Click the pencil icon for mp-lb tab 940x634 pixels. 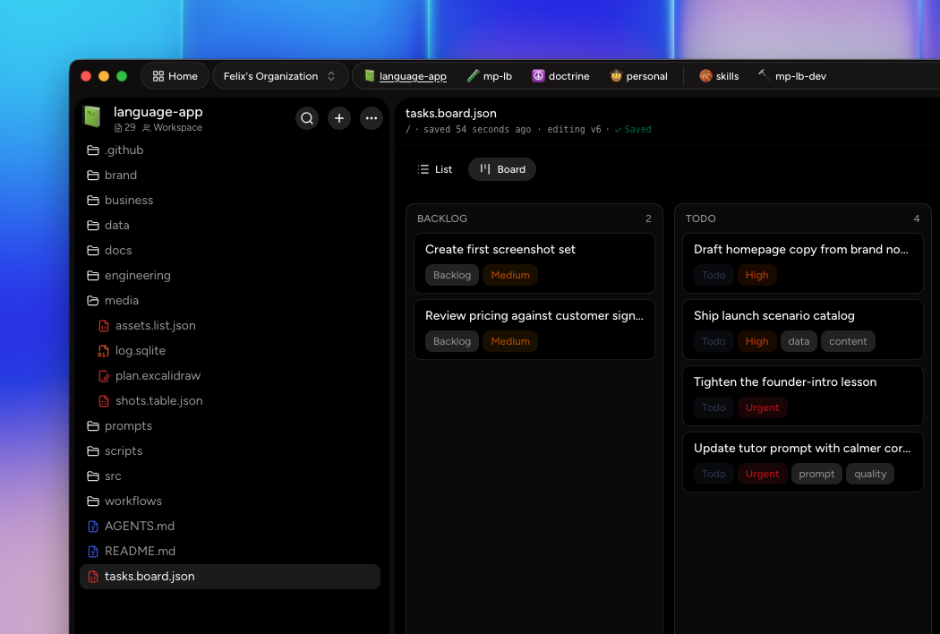pos(473,75)
